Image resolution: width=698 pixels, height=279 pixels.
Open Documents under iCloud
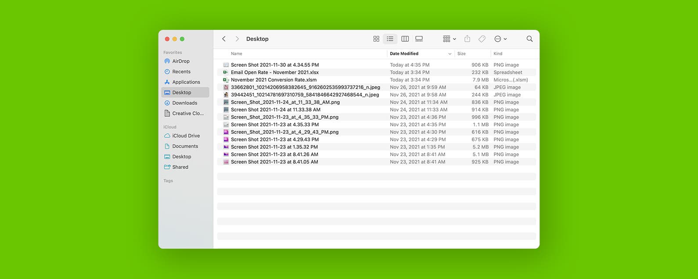(185, 146)
